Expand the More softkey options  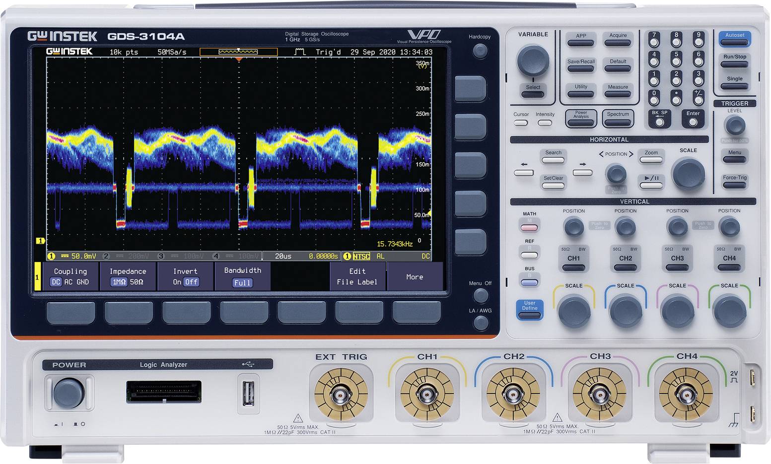click(x=415, y=276)
